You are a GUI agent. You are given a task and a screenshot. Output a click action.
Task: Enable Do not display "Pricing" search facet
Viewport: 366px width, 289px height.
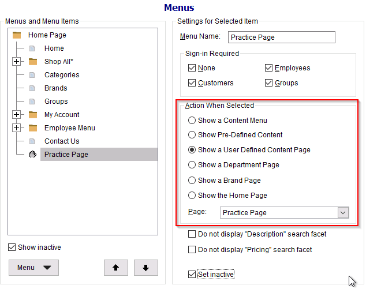[x=192, y=250]
